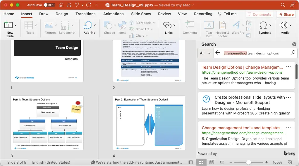Select slide 1 Team Design thumbnail

click(x=47, y=61)
